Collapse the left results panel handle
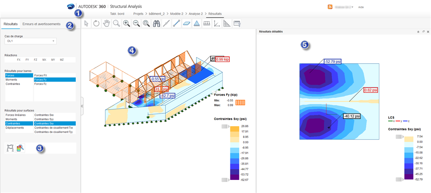Viewport: 431px width, 193px height. tap(82, 106)
